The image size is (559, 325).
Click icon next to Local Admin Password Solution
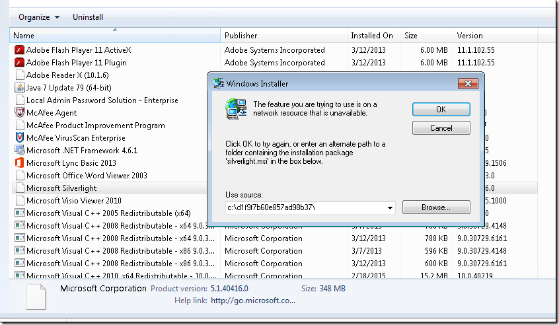point(20,100)
